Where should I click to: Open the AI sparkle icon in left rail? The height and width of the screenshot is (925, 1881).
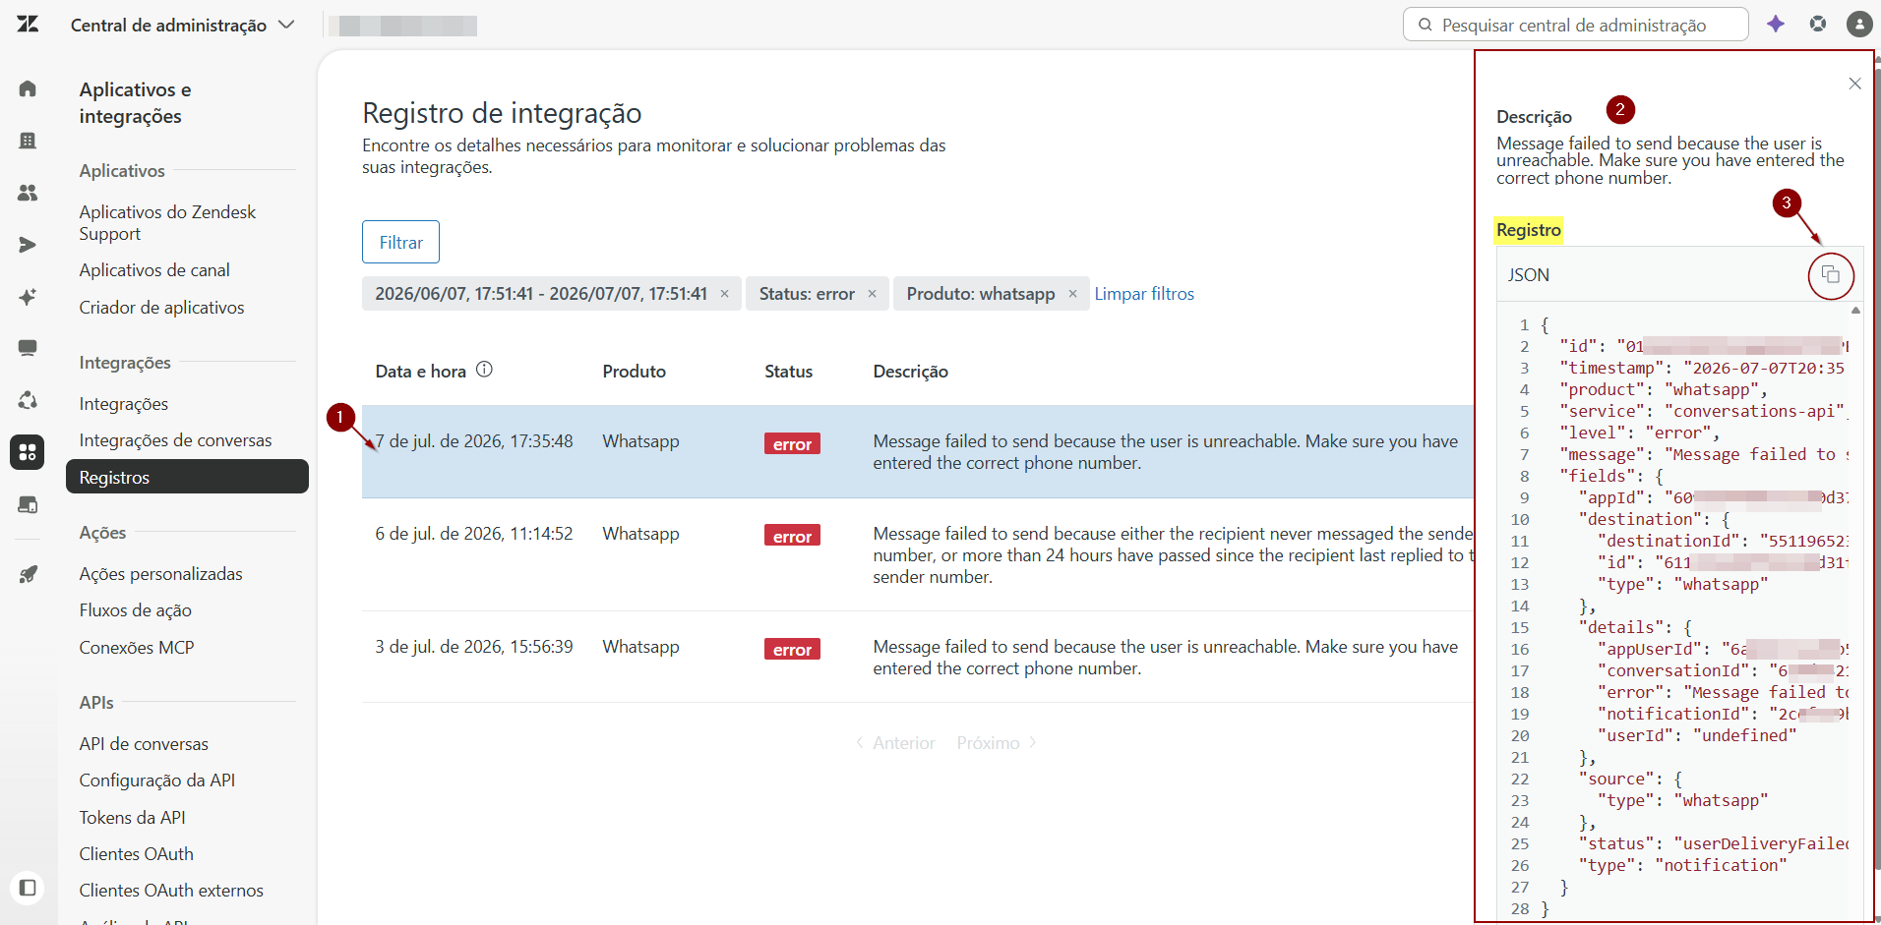[x=28, y=297]
